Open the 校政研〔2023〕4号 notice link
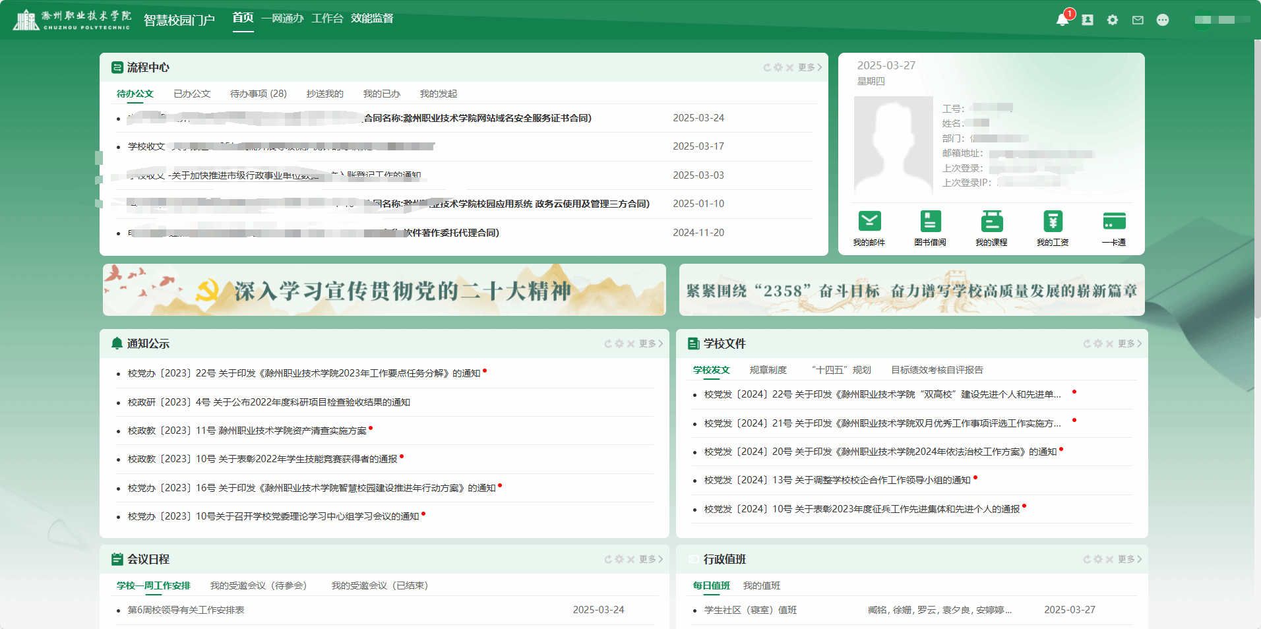This screenshot has height=629, width=1261. [x=269, y=402]
